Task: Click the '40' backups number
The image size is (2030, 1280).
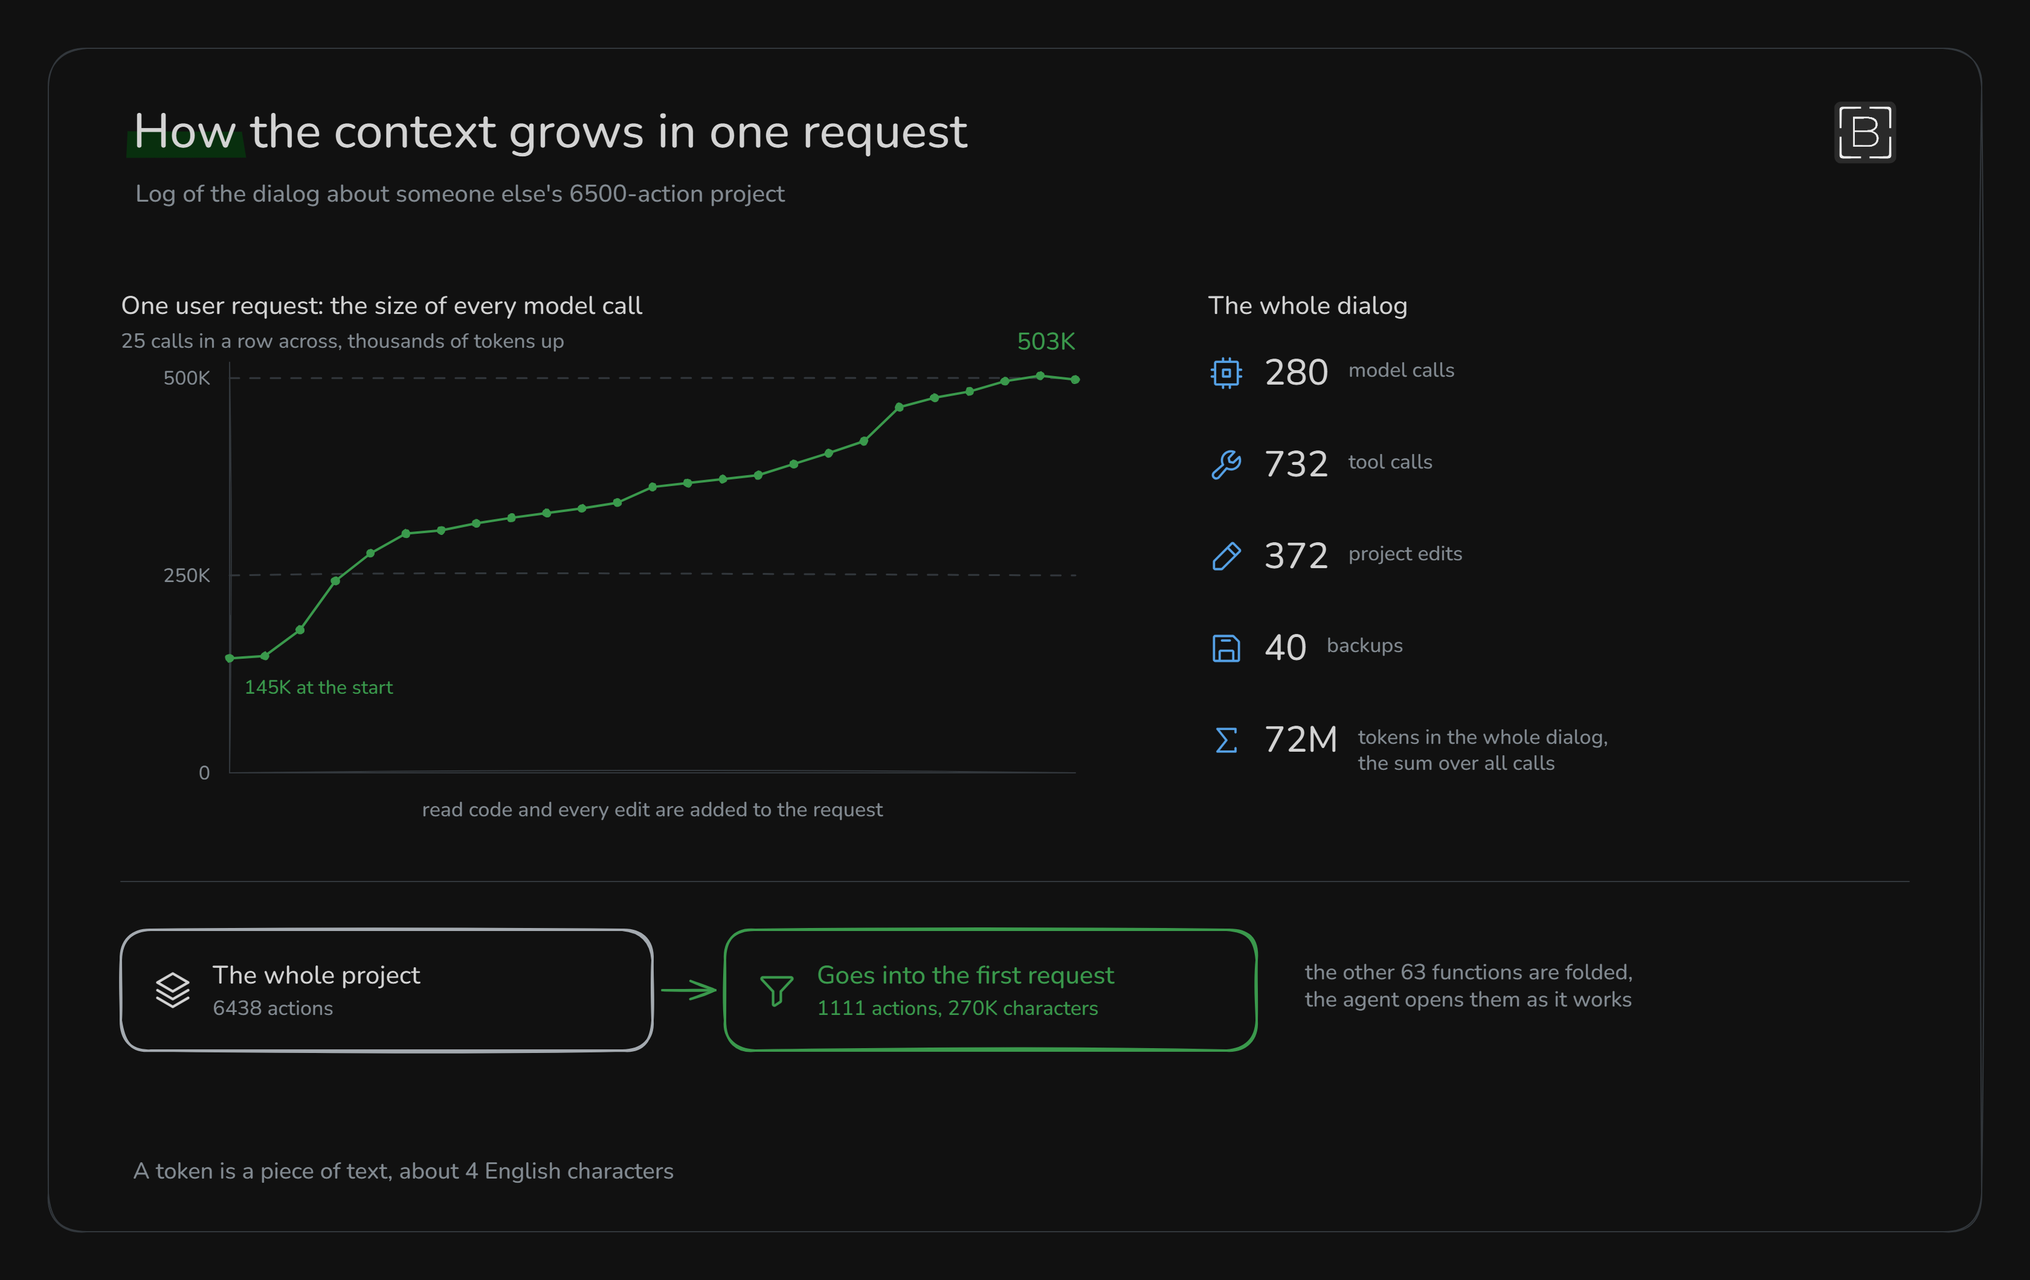Action: click(x=1286, y=648)
